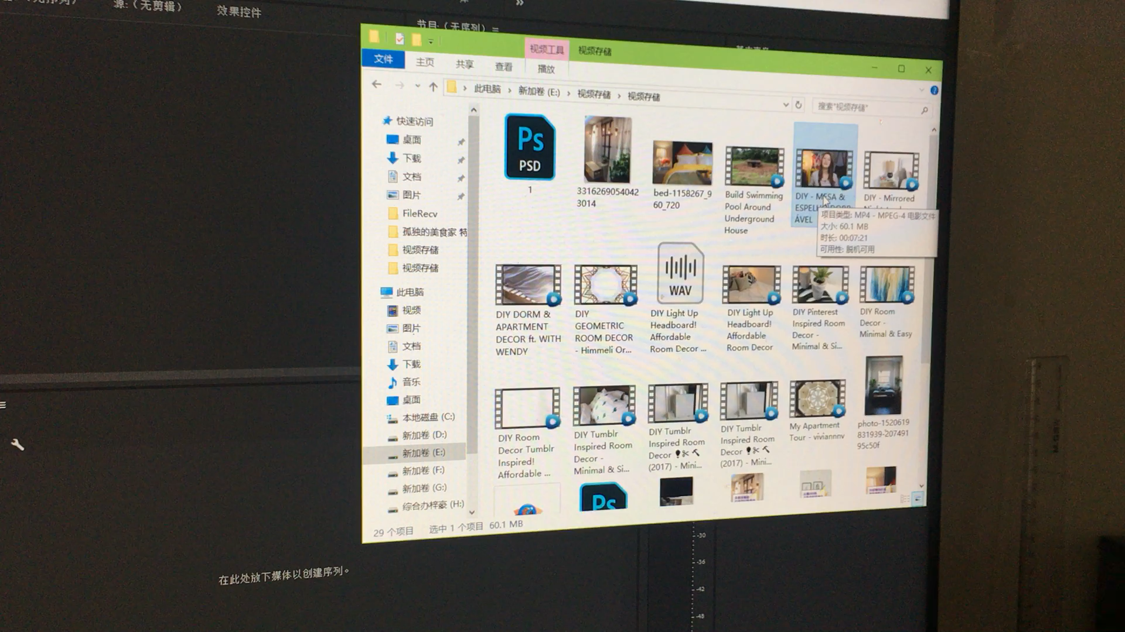1125x632 pixels.
Task: Click the up-one-level arrow icon
Action: [433, 87]
